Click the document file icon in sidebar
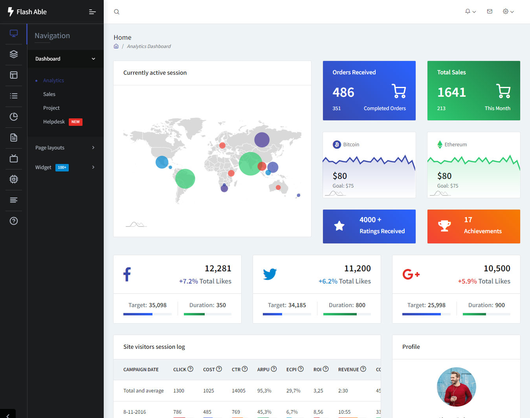 tap(14, 138)
